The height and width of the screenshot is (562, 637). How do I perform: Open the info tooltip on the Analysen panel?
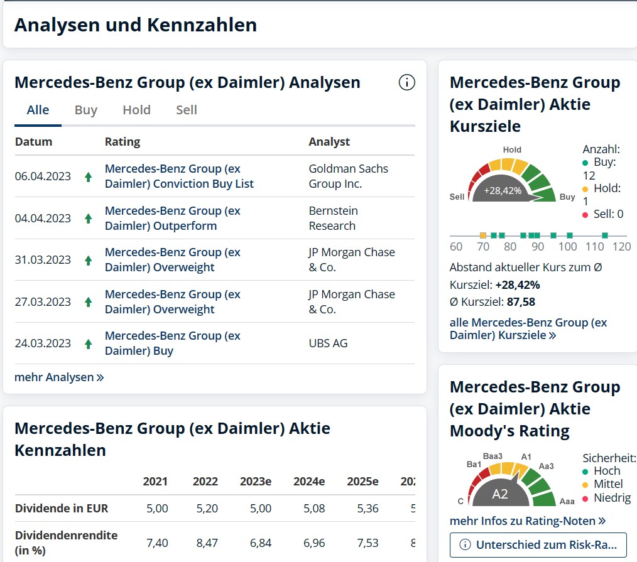pos(406,82)
